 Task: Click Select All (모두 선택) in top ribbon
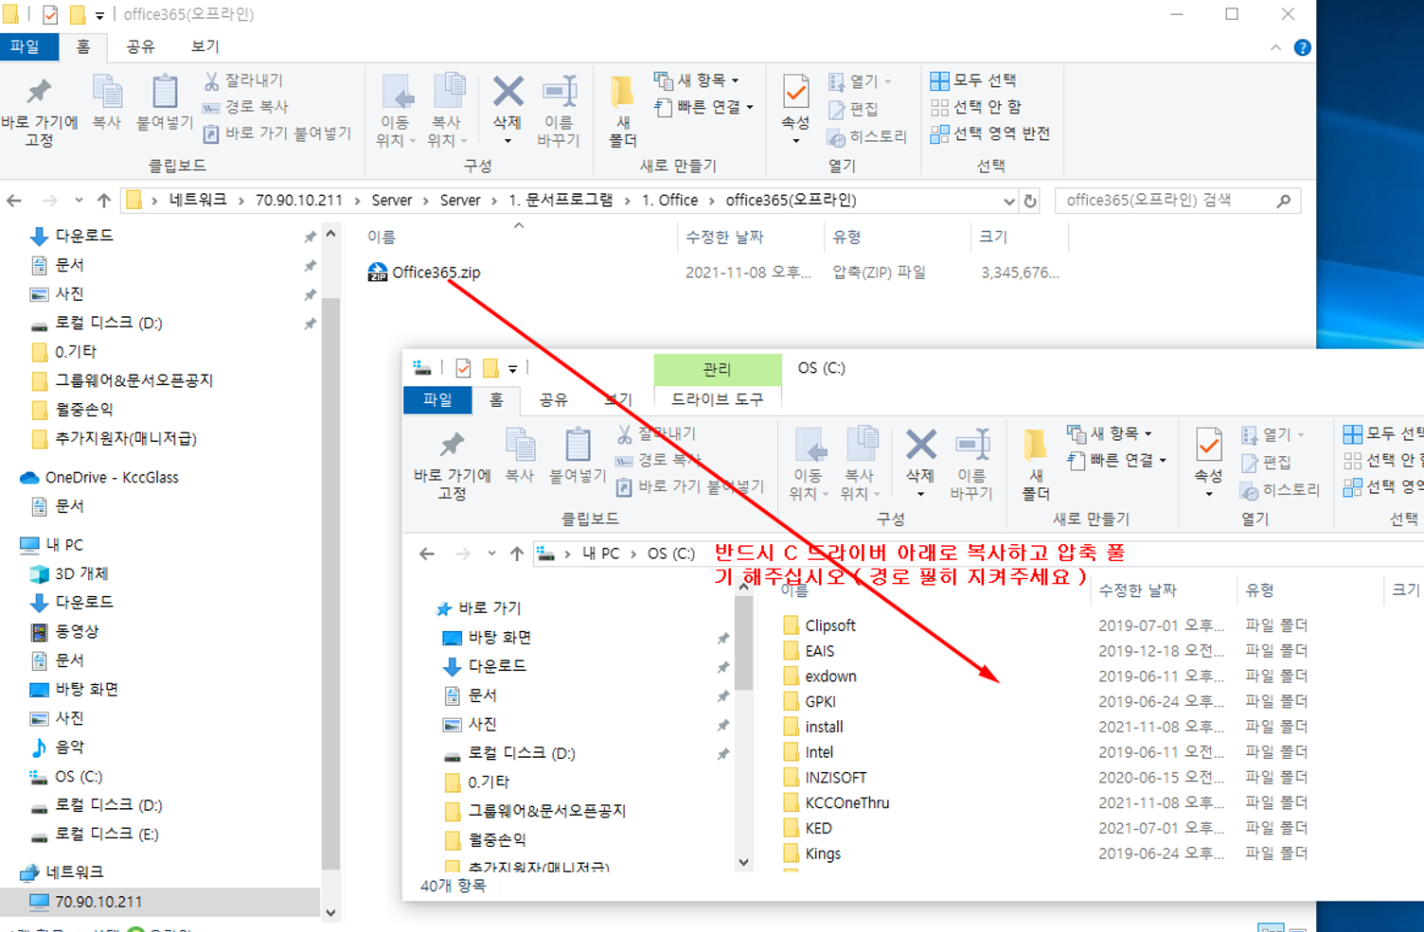click(x=974, y=80)
